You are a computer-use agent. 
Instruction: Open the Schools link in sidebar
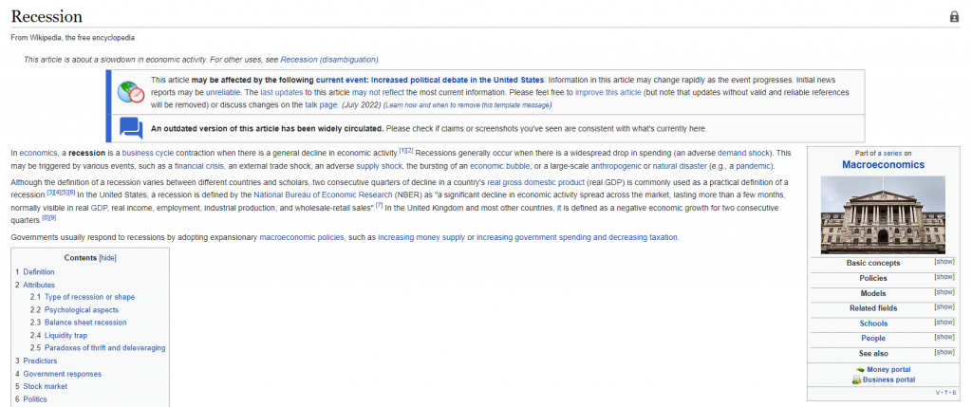(x=873, y=324)
